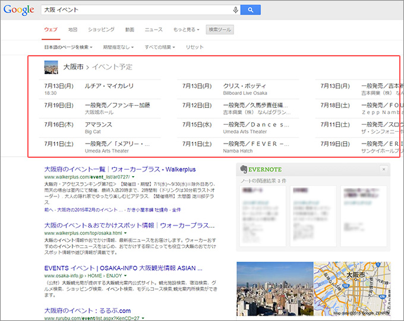Close the Evernote related notes panel
Image resolution: width=404 pixels, height=321 pixels.
coord(384,169)
